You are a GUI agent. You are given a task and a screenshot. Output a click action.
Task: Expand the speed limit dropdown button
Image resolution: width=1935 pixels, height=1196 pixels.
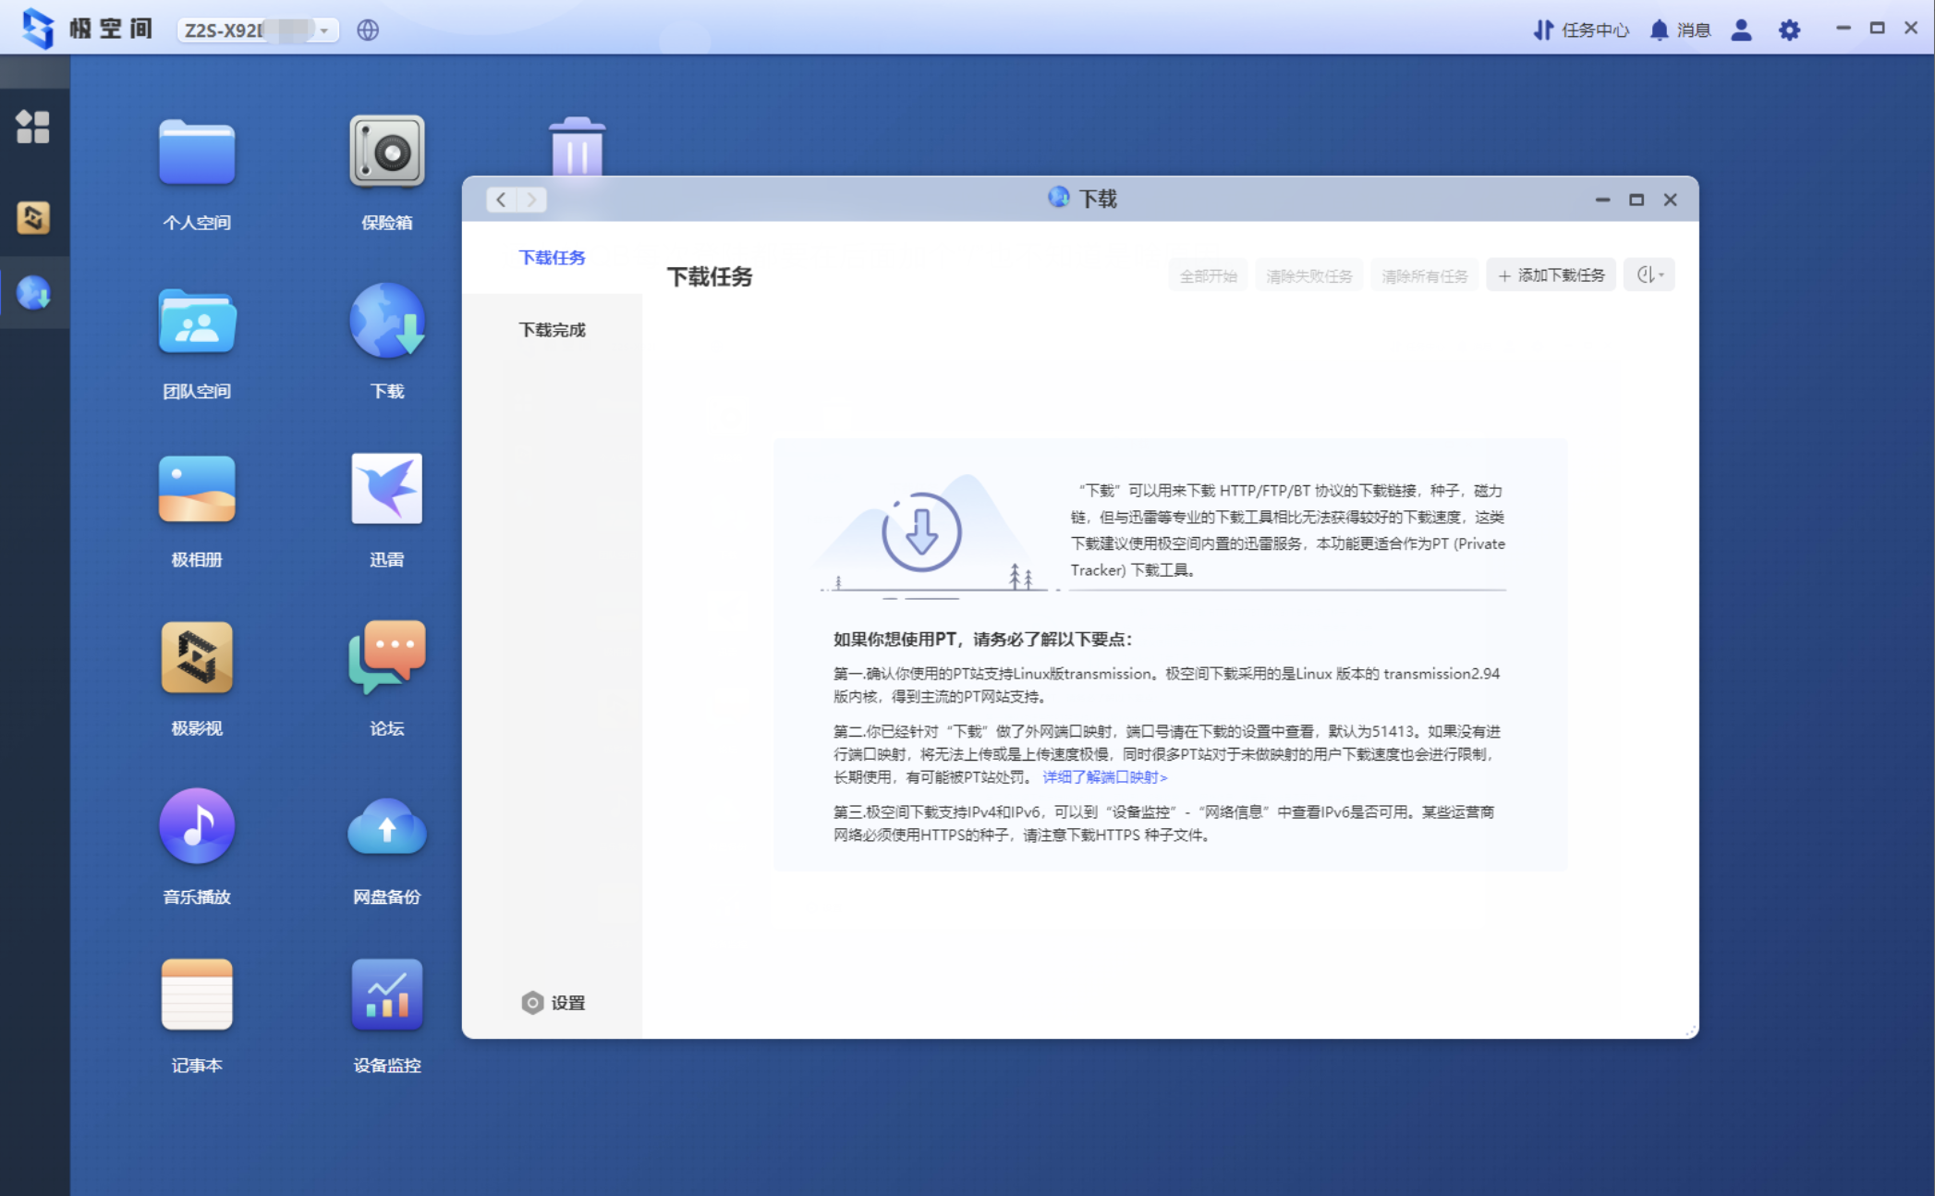(1649, 275)
